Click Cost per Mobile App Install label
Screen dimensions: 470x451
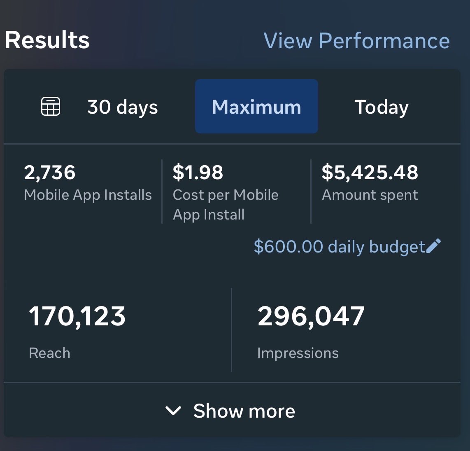pos(226,205)
